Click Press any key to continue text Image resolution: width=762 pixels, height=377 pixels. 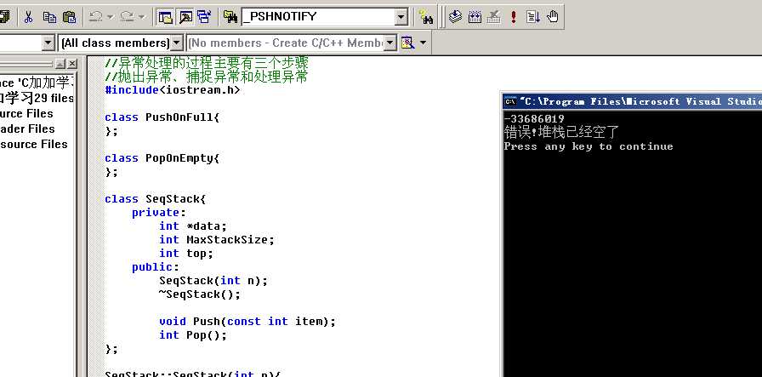coord(589,146)
